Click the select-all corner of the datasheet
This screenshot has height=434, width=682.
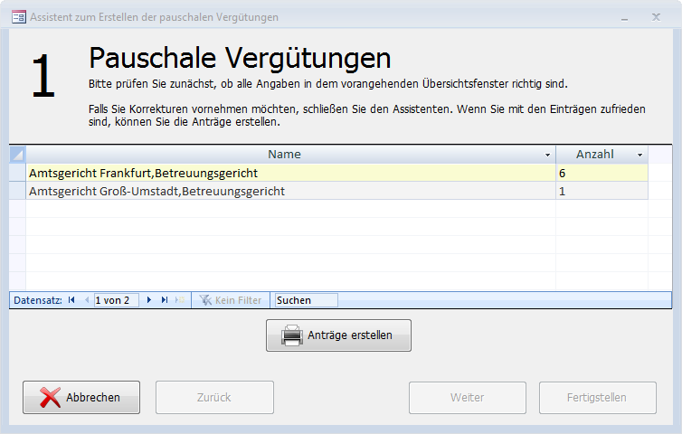coord(17,155)
